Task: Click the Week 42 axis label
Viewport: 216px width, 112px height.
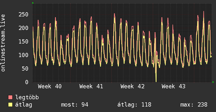Action: [132, 86]
